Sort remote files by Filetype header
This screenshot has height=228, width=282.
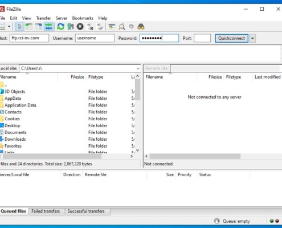(239, 77)
